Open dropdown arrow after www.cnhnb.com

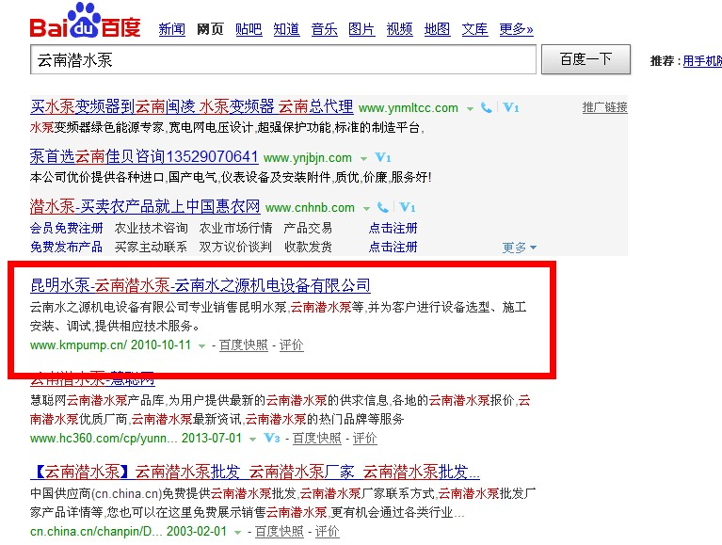366,209
